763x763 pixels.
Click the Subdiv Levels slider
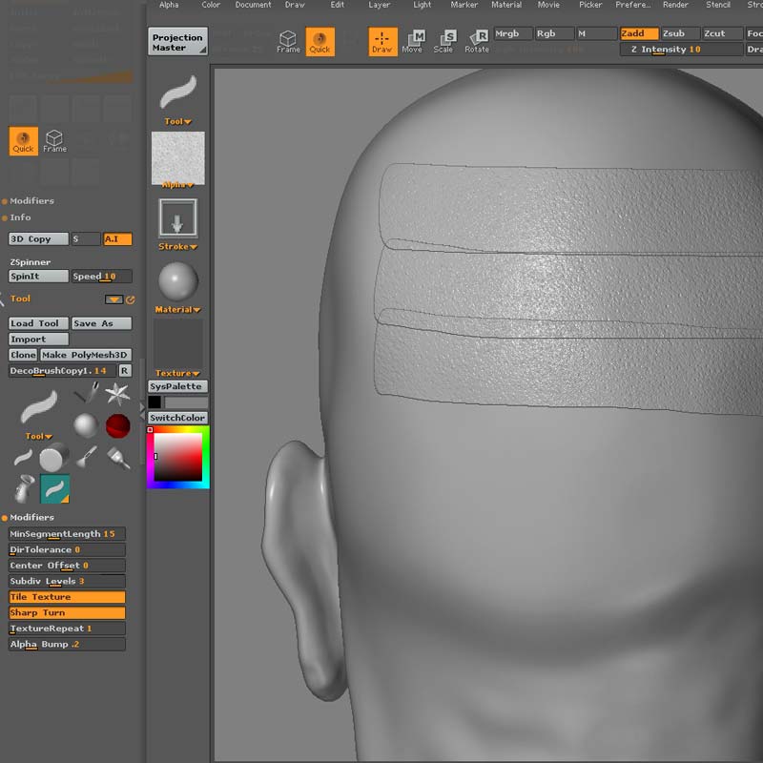point(67,581)
